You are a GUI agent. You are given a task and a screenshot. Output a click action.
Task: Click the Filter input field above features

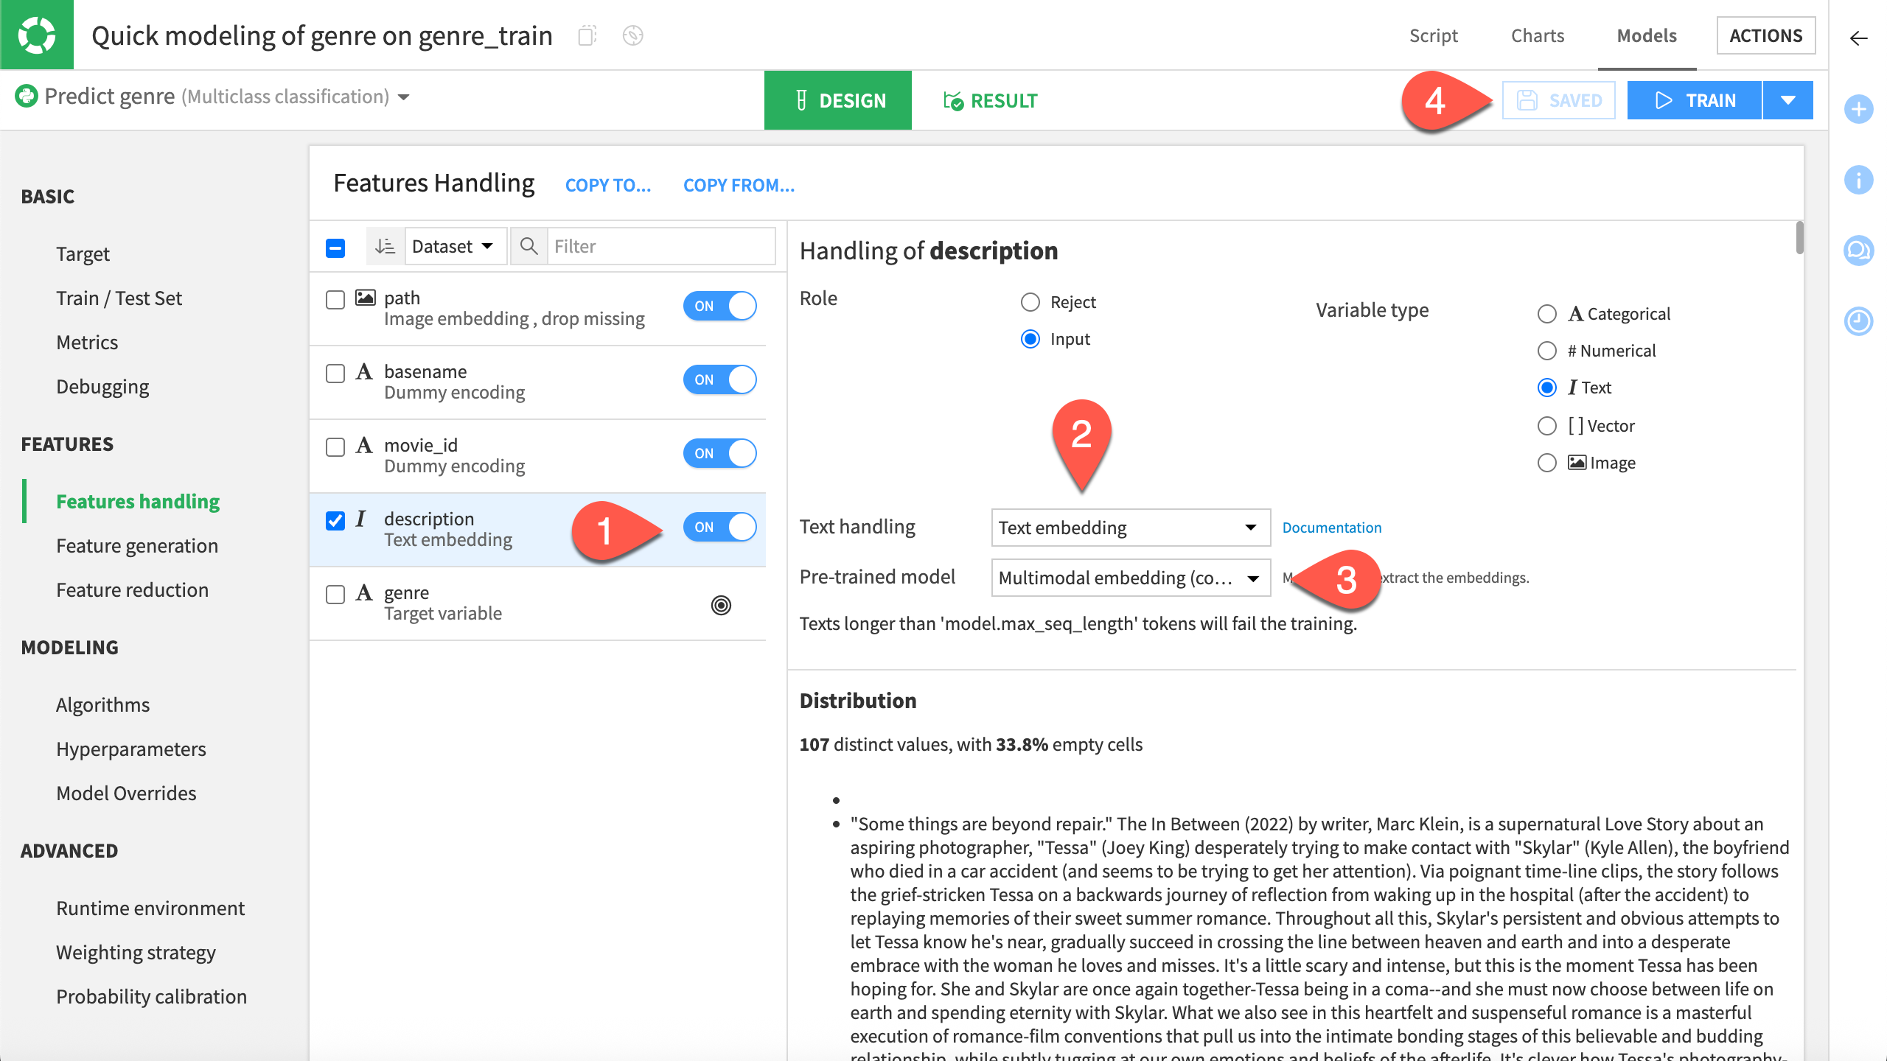tap(649, 245)
